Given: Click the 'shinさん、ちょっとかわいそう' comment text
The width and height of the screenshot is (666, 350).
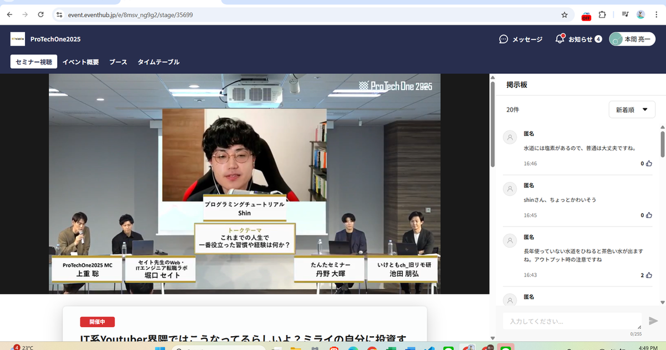Looking at the screenshot, I should point(559,199).
